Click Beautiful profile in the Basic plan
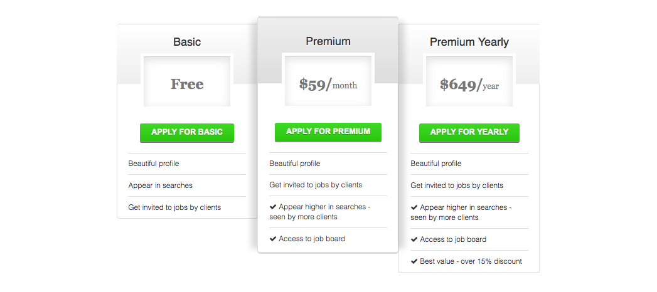 coord(154,164)
